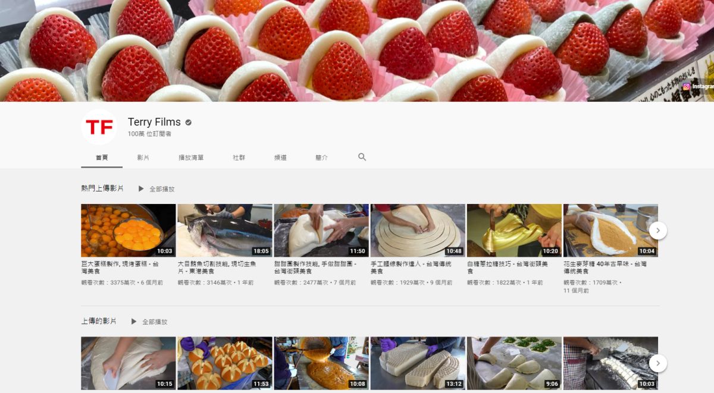Click the channel search magnifier icon
The height and width of the screenshot is (393, 714).
coord(362,157)
